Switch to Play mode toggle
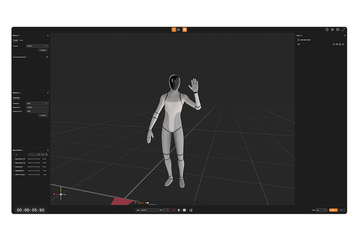Viewport: 359px width, 241px height. tap(333, 210)
